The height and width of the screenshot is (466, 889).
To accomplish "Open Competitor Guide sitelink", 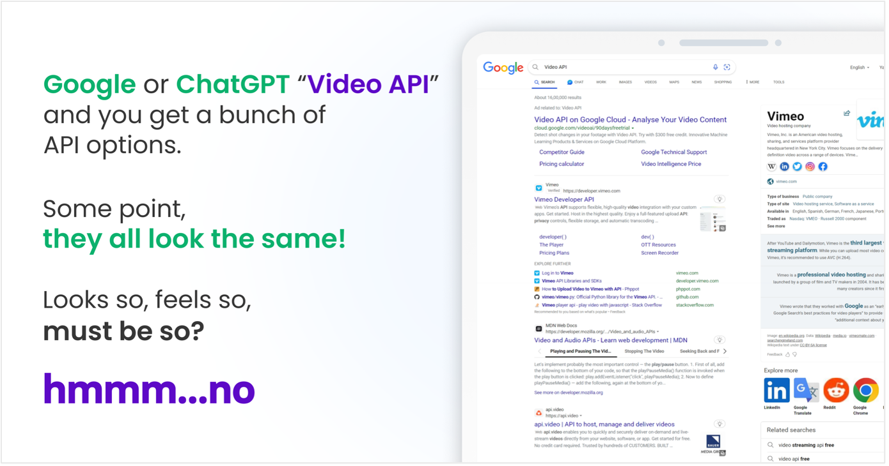I will point(562,152).
